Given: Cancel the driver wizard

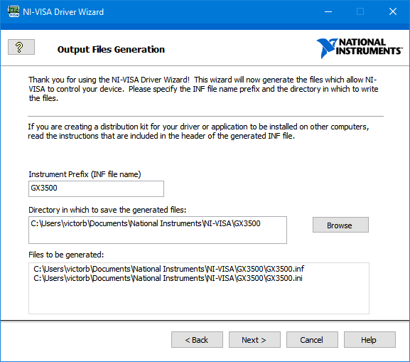Looking at the screenshot, I should coord(312,340).
